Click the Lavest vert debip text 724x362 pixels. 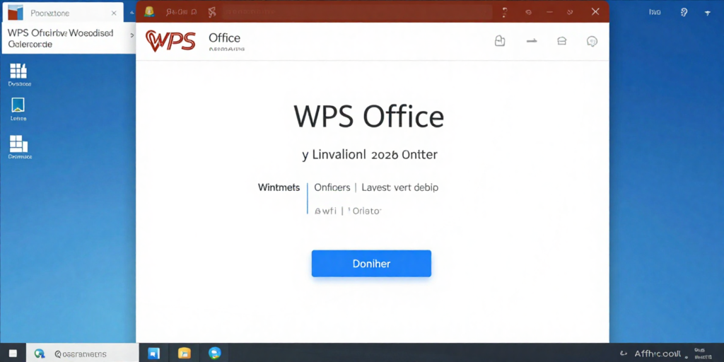400,187
